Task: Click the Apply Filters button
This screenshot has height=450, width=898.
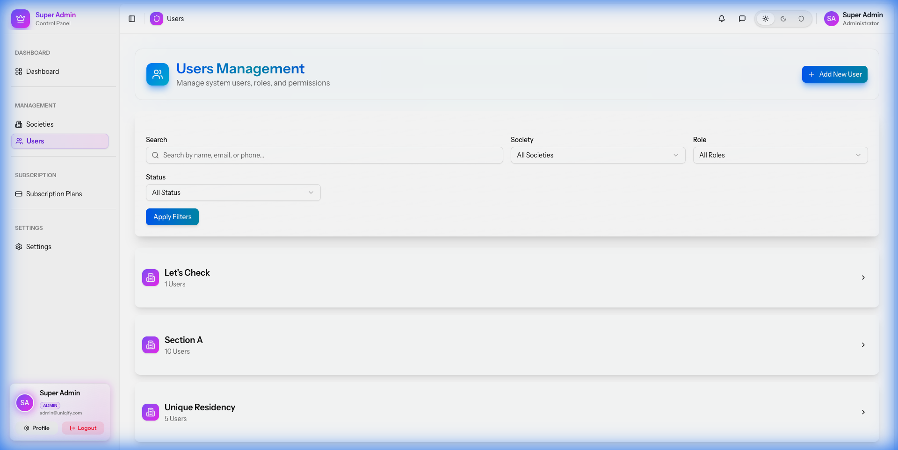Action: pyautogui.click(x=172, y=217)
